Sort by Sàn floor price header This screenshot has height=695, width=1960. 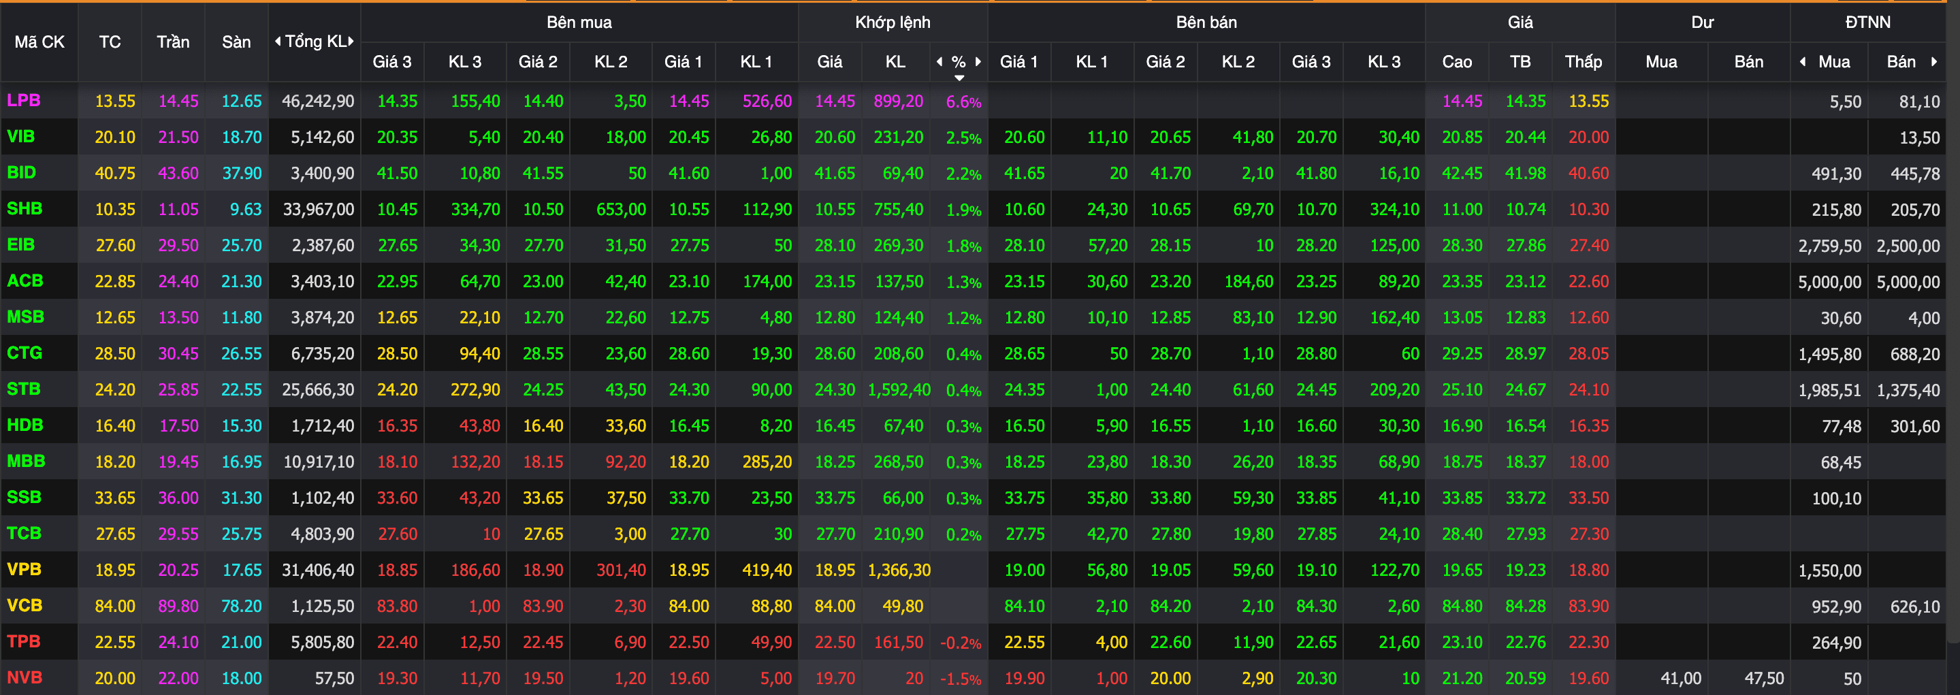[x=237, y=42]
